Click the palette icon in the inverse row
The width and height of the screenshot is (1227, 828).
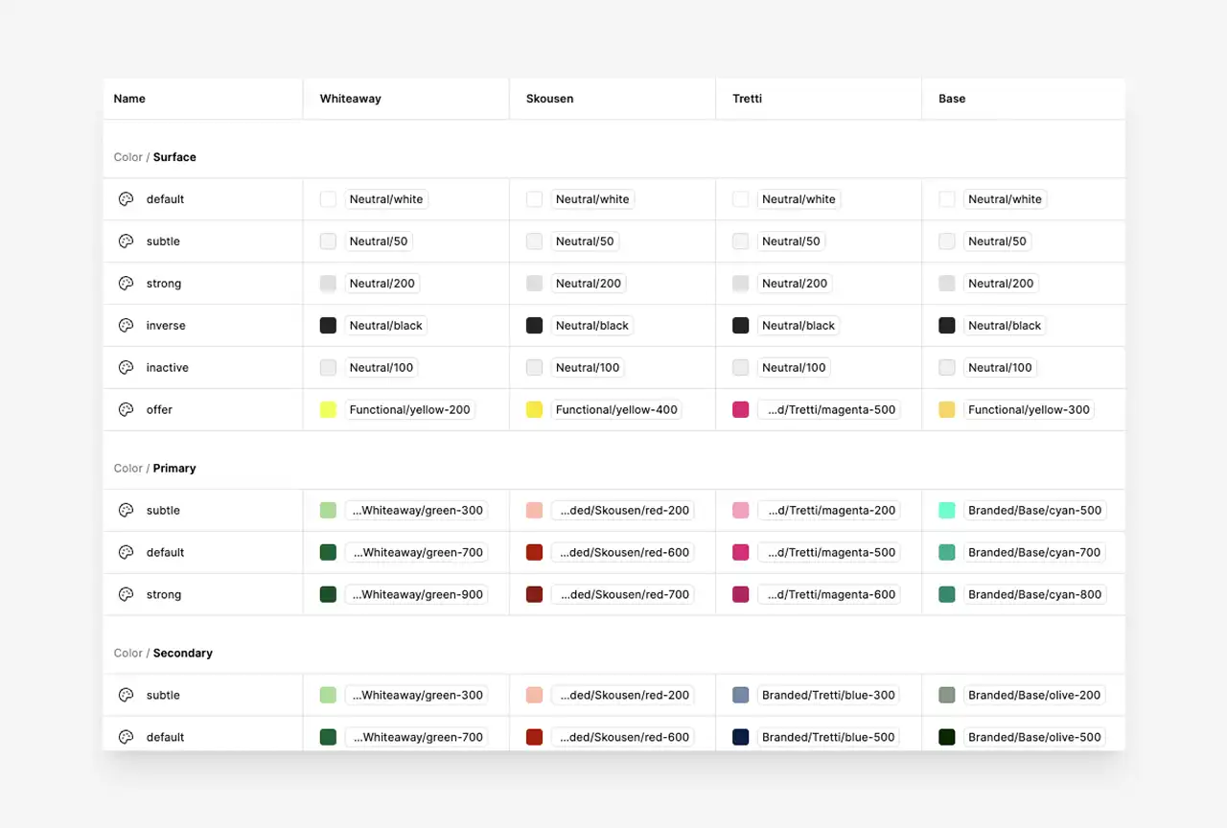[126, 326]
